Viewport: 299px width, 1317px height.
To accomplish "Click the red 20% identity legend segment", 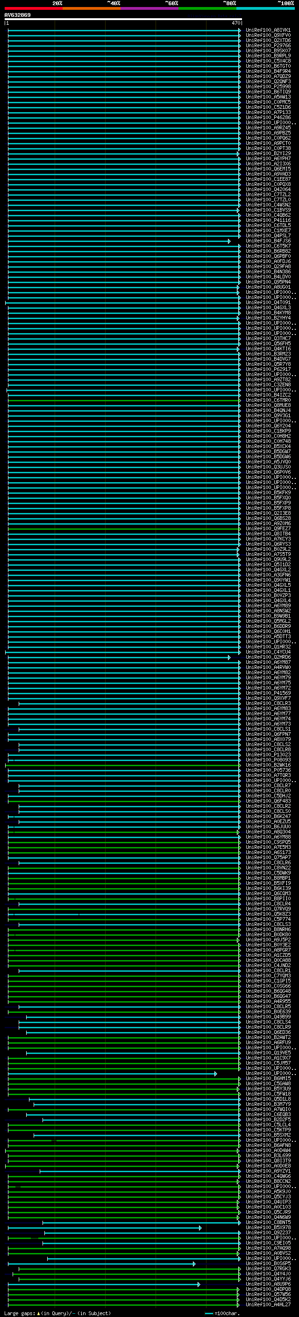I will tap(33, 8).
